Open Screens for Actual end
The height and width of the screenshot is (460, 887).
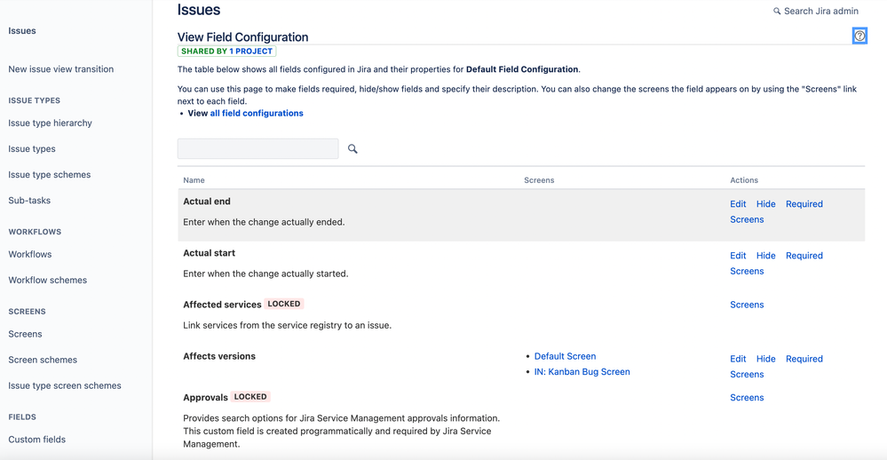[x=747, y=219]
